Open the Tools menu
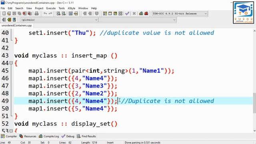 (62, 8)
